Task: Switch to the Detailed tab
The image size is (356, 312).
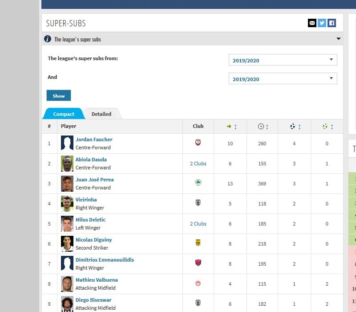Action: tap(101, 114)
